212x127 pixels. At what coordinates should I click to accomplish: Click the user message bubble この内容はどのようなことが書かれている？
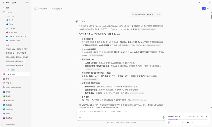coord(146,15)
